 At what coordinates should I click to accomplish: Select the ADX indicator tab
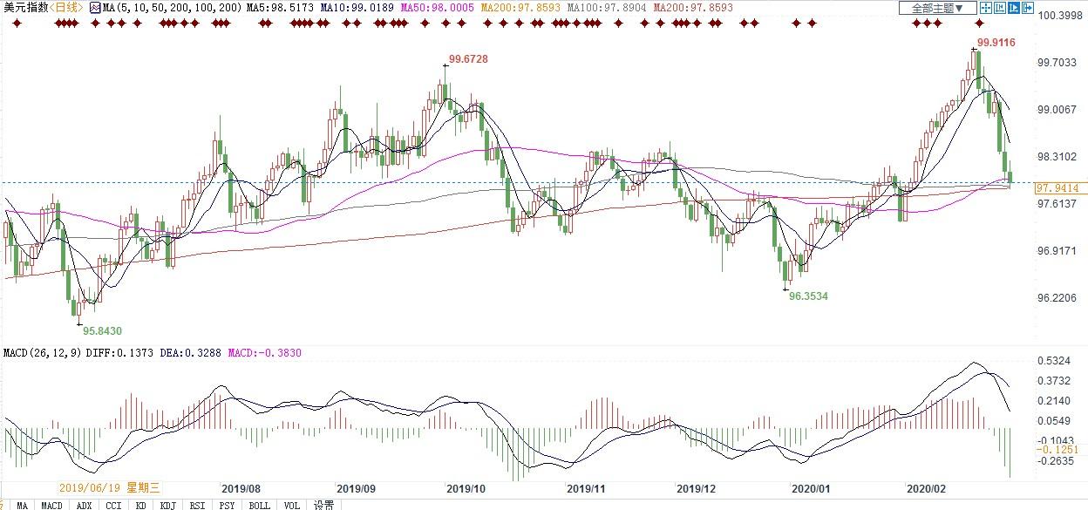pos(84,505)
